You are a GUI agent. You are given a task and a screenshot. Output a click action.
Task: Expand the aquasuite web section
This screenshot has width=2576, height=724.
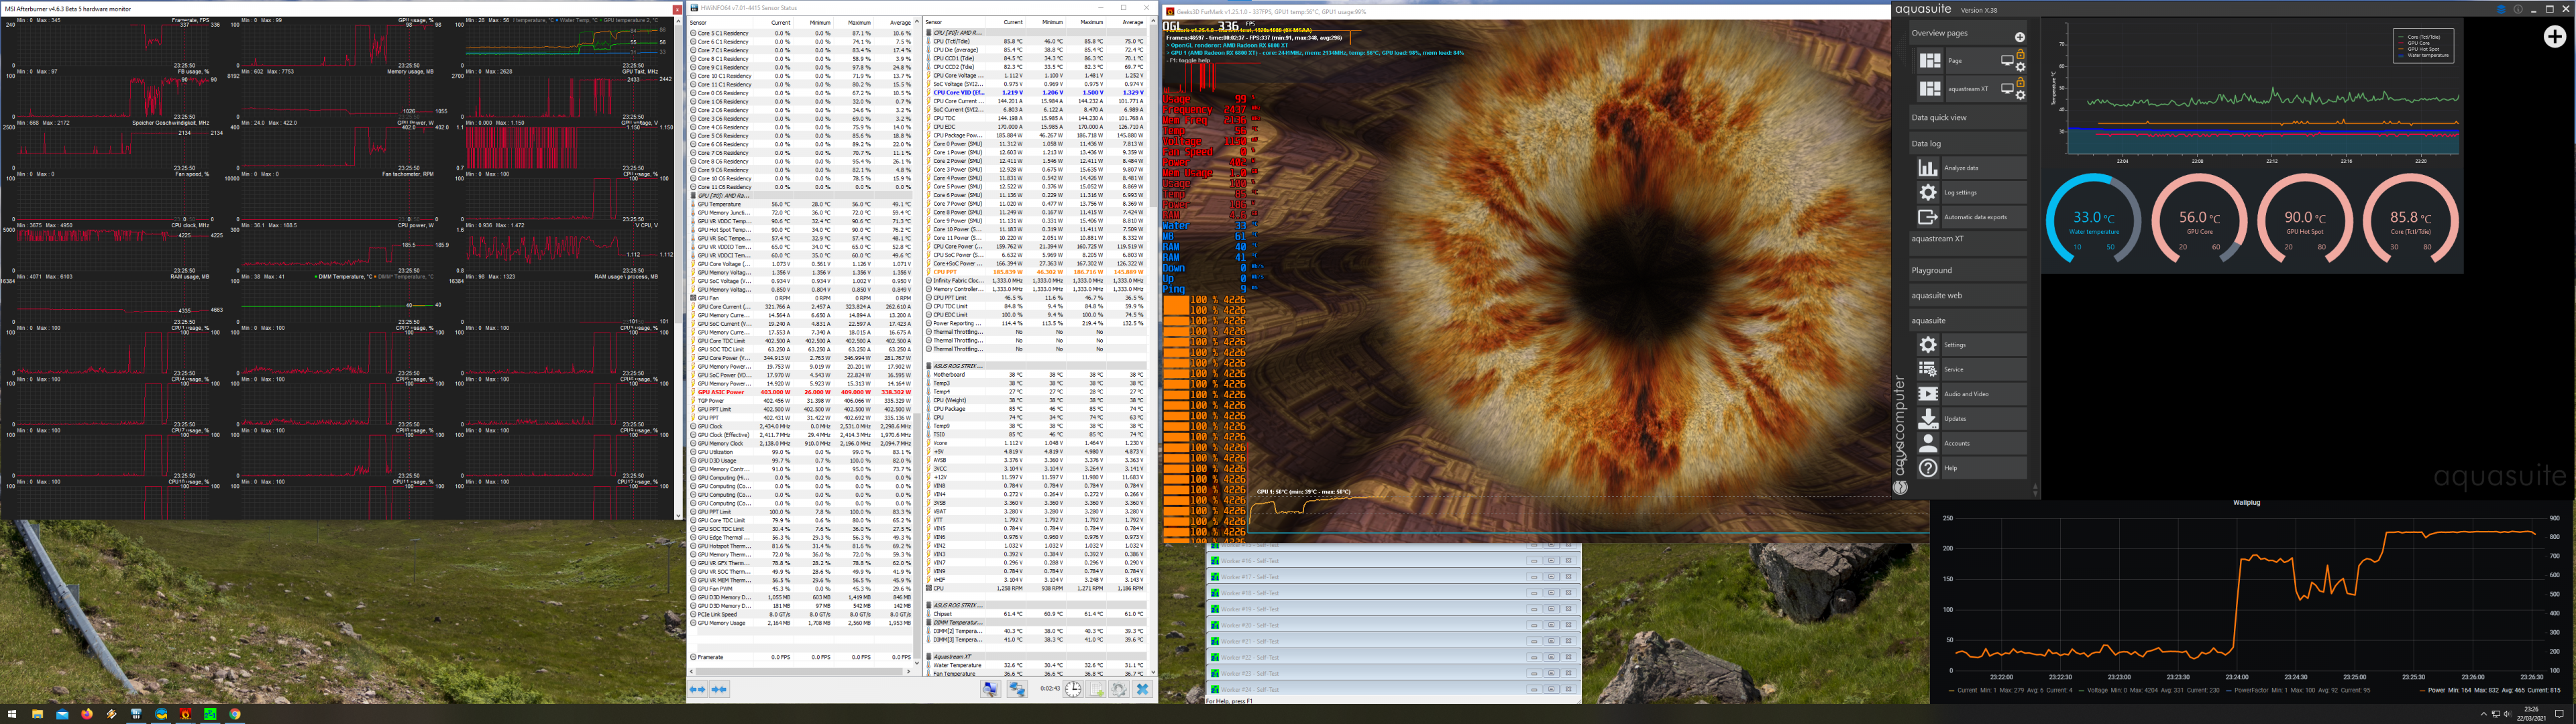coord(1936,296)
